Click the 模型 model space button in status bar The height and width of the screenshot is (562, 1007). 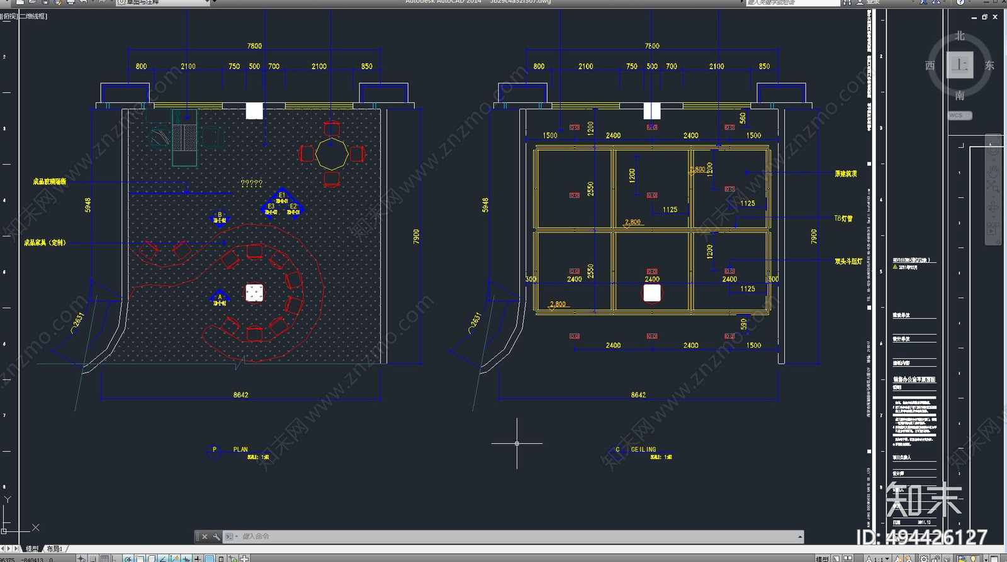click(822, 558)
